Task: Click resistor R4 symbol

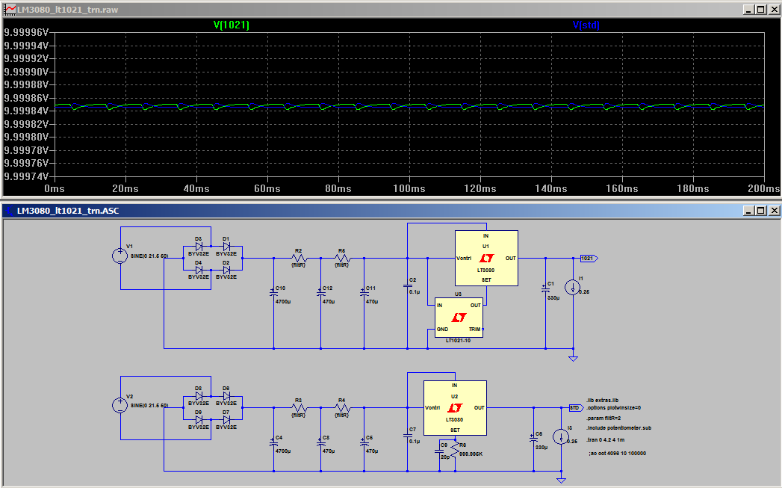Action: point(342,408)
